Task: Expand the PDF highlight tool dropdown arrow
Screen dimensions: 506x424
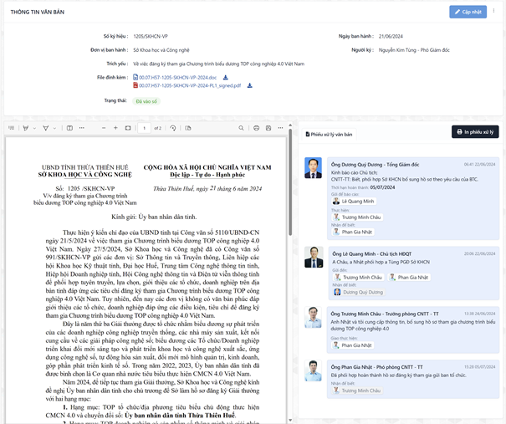Action: point(35,128)
